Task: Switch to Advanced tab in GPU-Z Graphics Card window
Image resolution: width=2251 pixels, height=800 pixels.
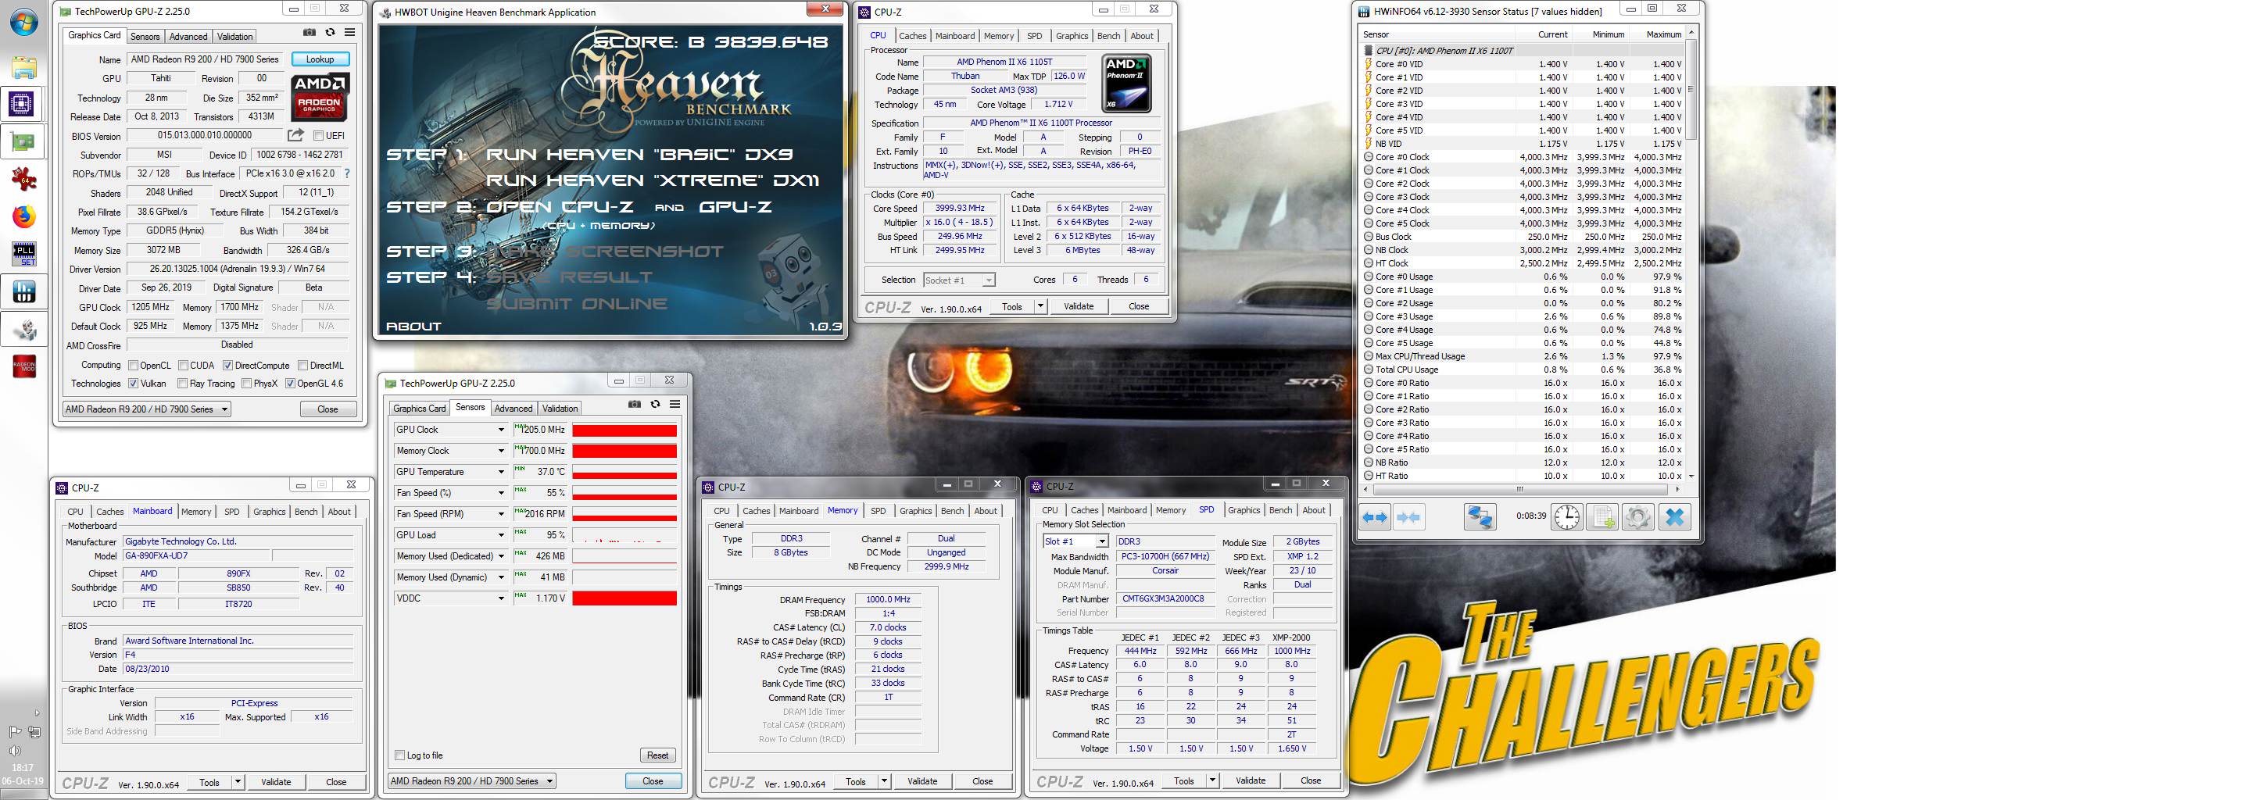Action: pos(188,37)
